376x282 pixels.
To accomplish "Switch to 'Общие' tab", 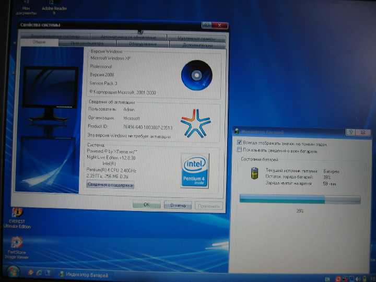I will [39, 42].
